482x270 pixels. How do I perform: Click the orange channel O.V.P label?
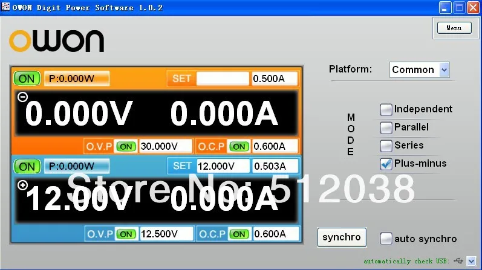[x=99, y=147]
